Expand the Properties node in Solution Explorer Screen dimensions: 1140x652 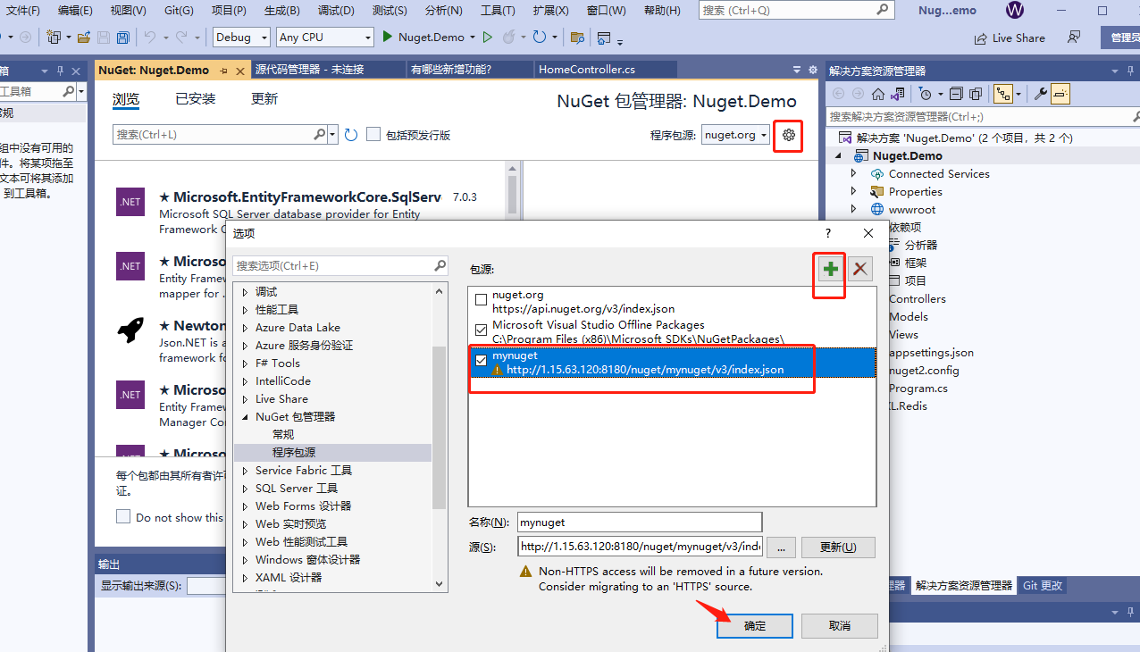(853, 191)
